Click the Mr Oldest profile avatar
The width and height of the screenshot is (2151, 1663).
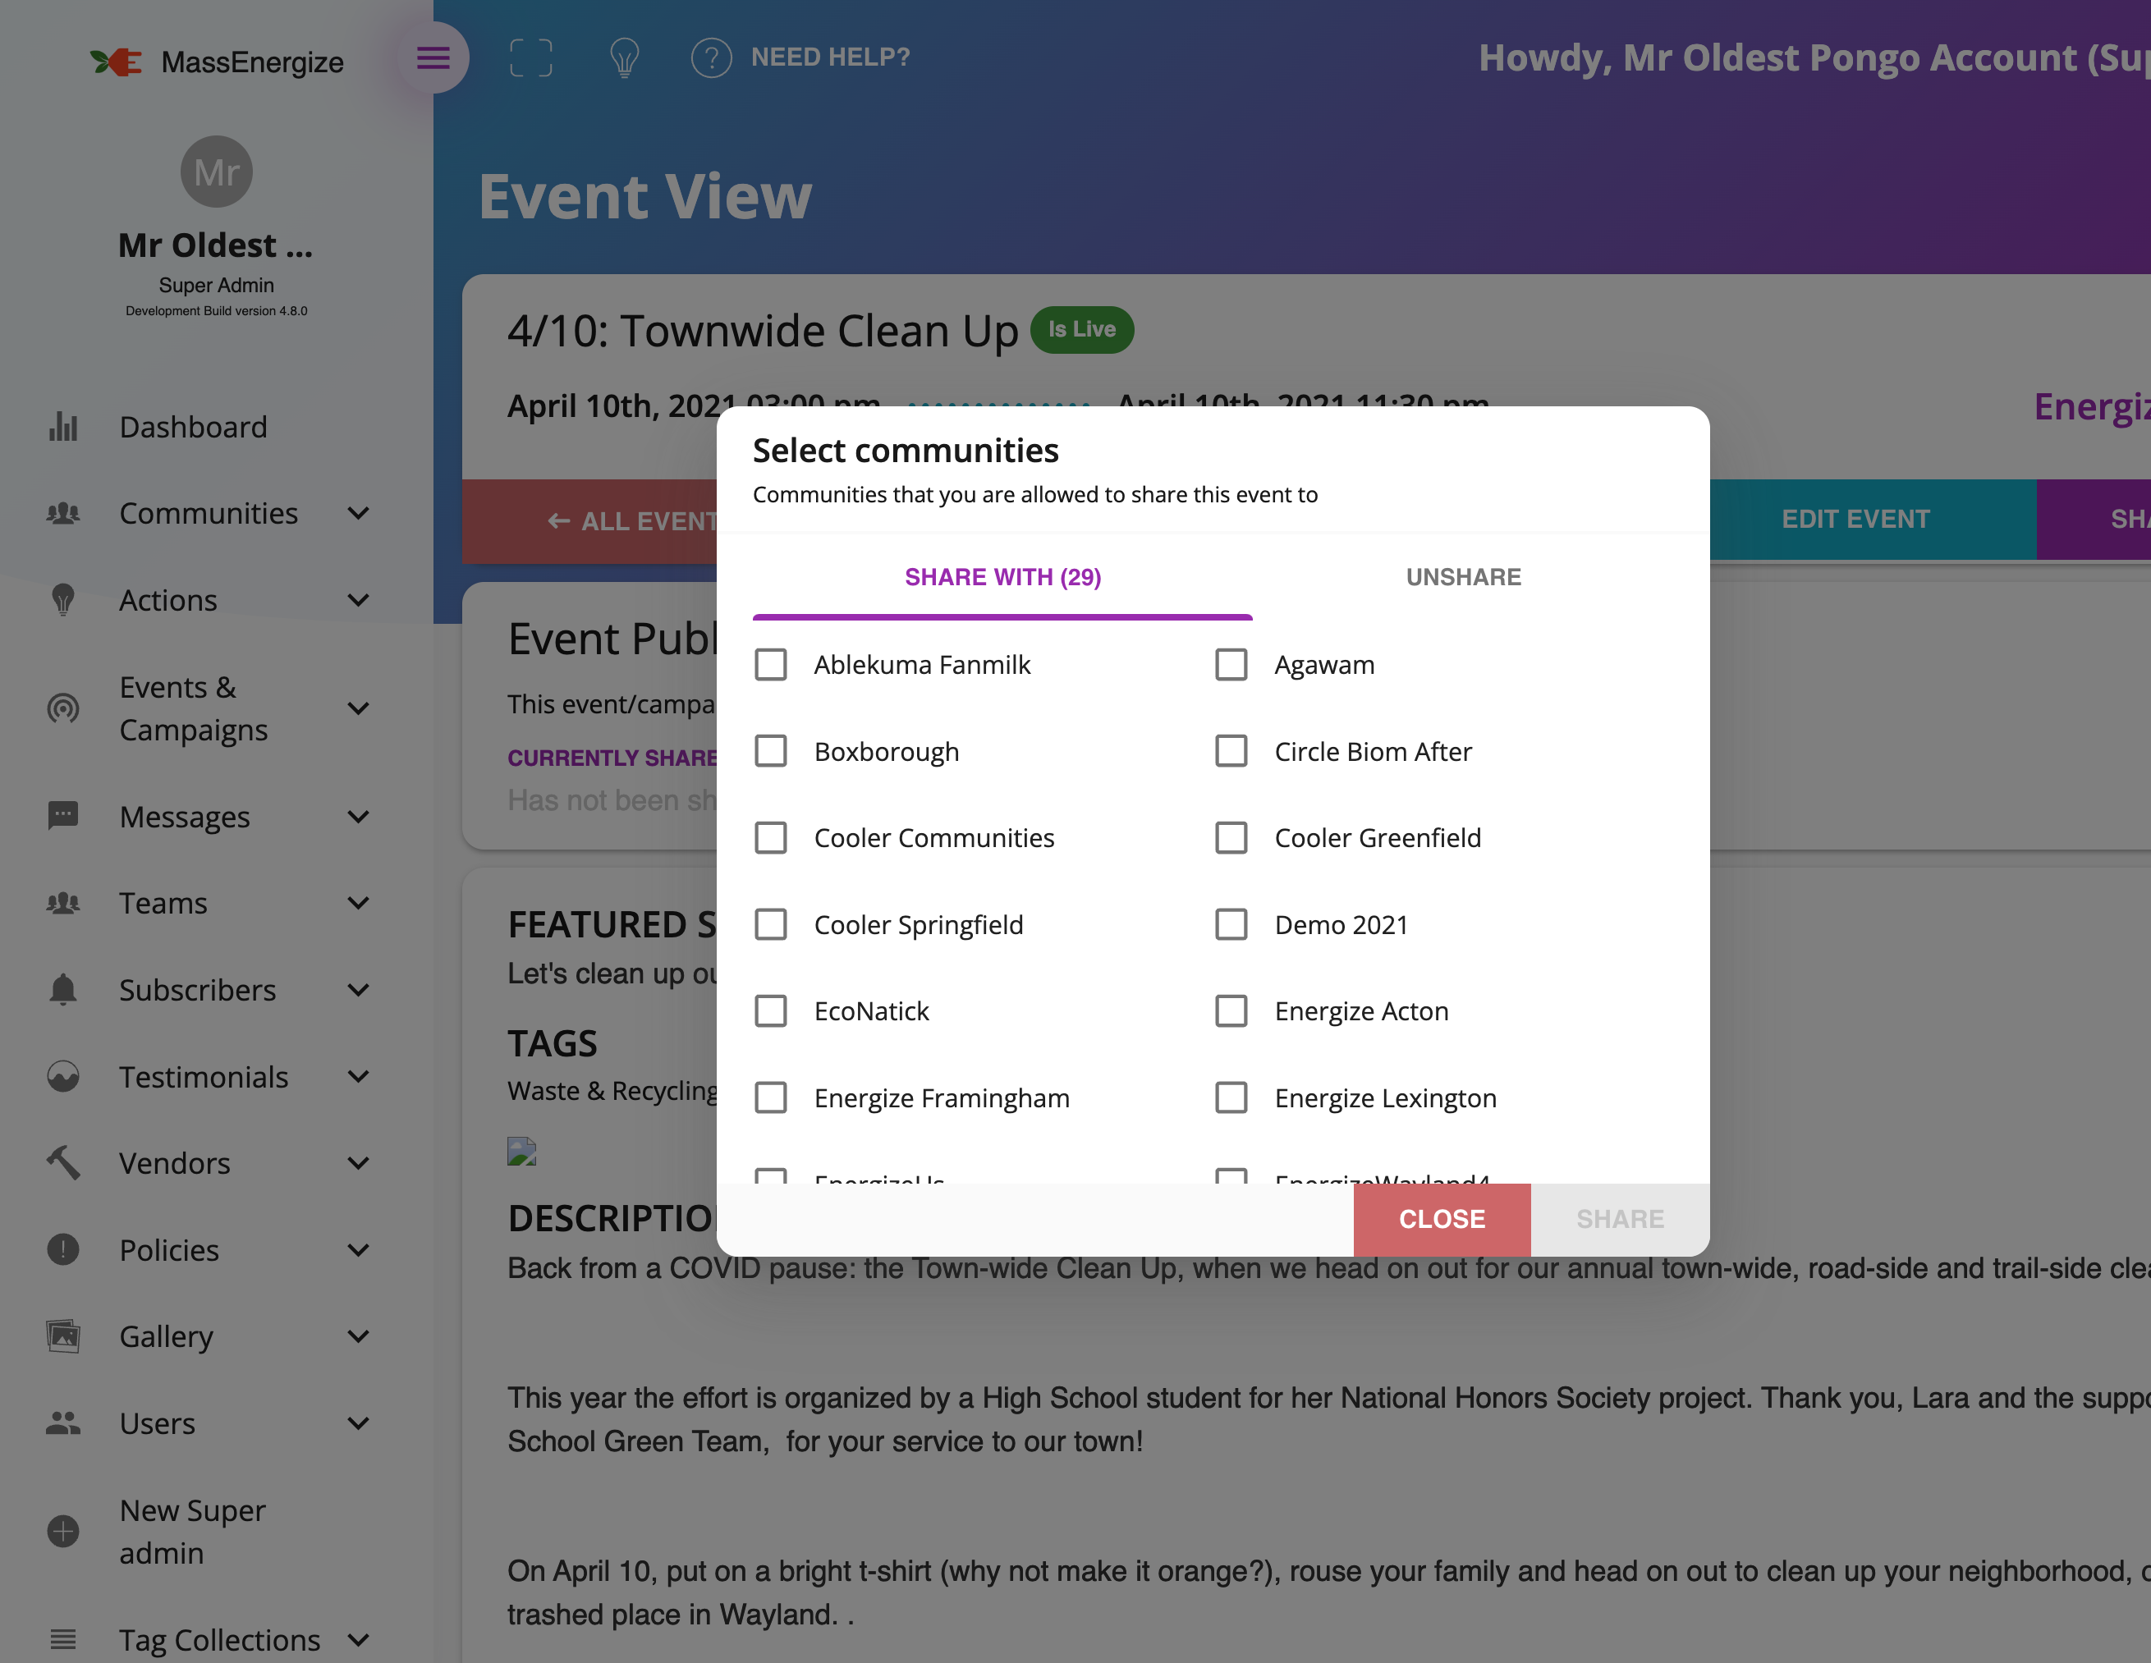[216, 171]
